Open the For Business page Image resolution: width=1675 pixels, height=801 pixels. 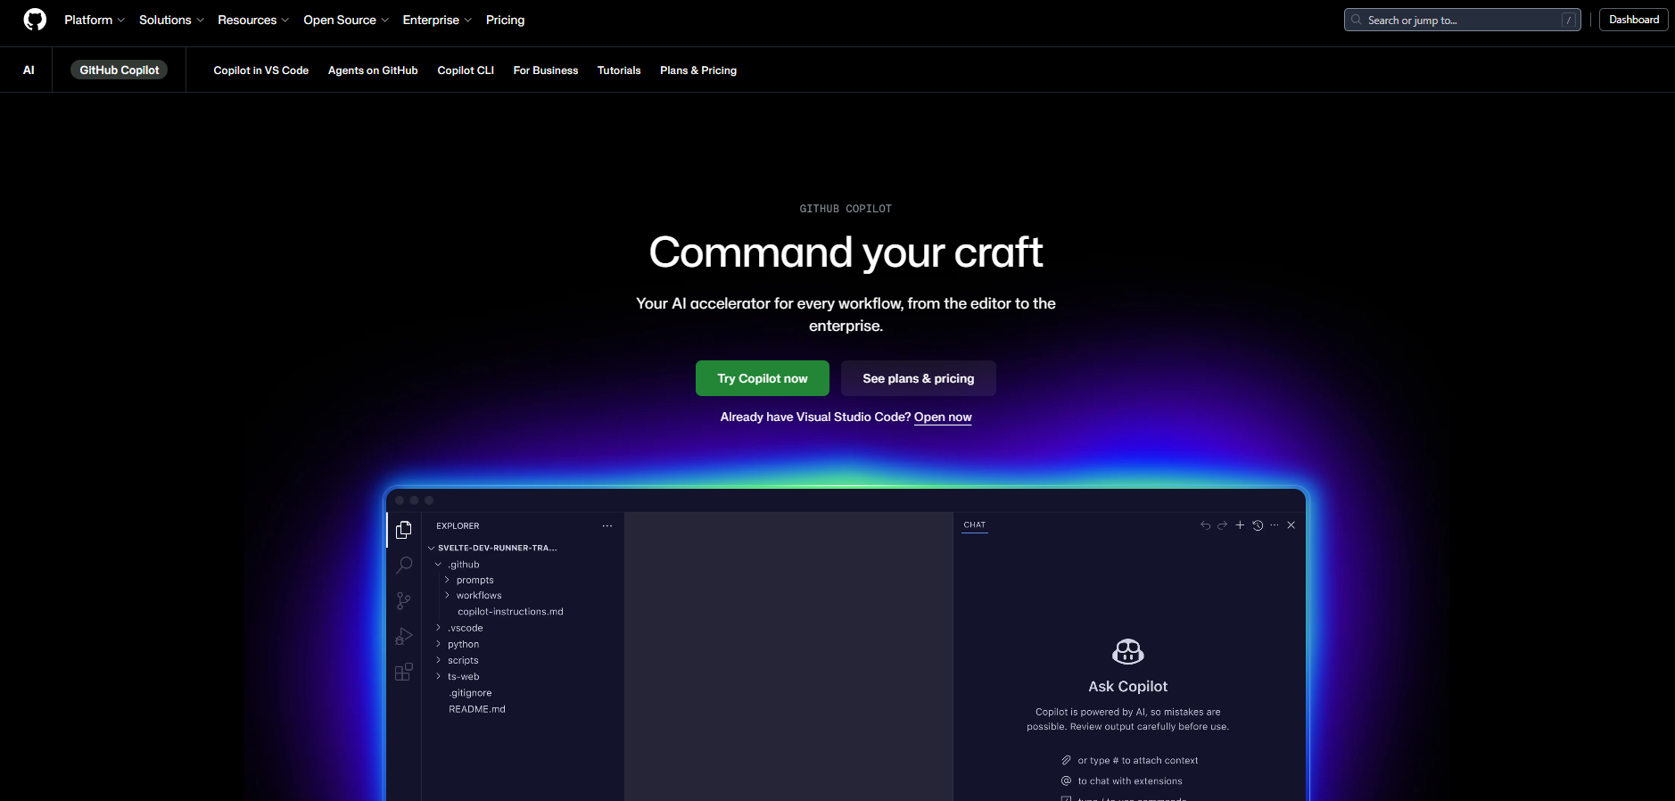point(546,70)
